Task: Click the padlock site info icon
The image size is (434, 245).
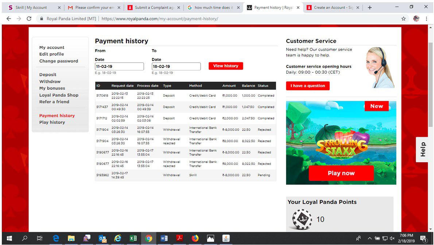Action: 42,19
